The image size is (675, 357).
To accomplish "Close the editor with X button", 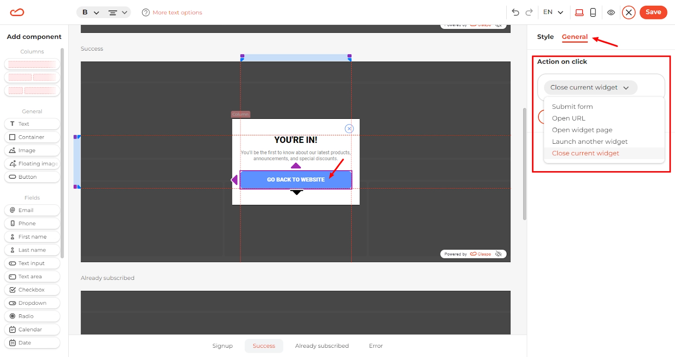I will click(x=629, y=13).
